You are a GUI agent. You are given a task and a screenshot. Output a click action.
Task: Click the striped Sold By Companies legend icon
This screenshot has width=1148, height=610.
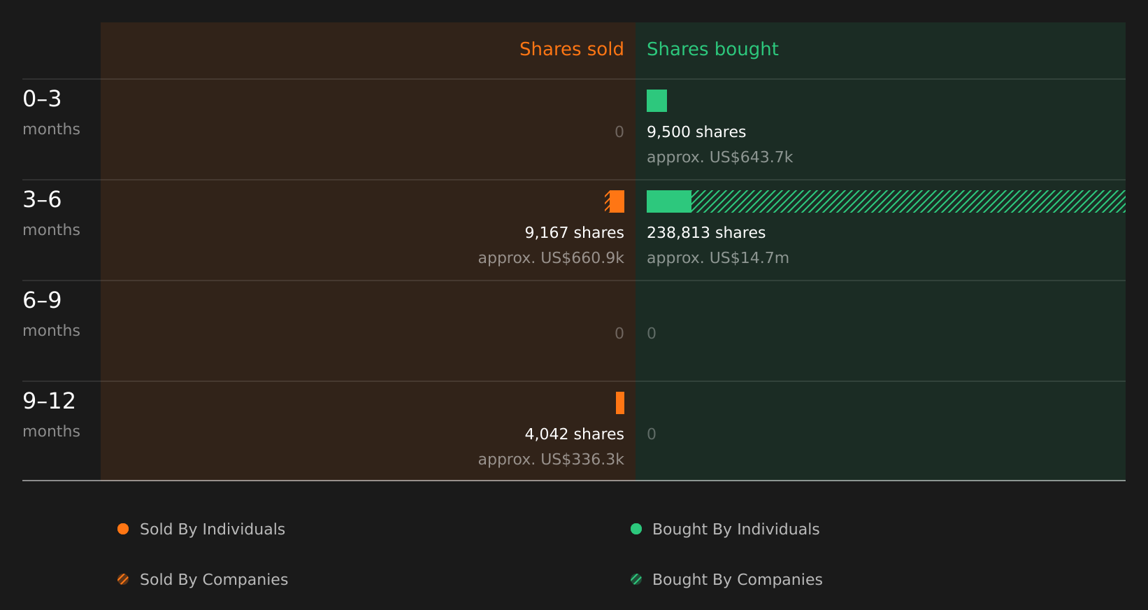coord(123,579)
